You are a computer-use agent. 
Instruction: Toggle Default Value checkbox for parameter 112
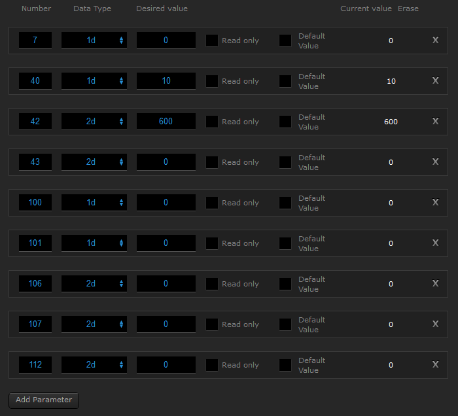pyautogui.click(x=285, y=365)
